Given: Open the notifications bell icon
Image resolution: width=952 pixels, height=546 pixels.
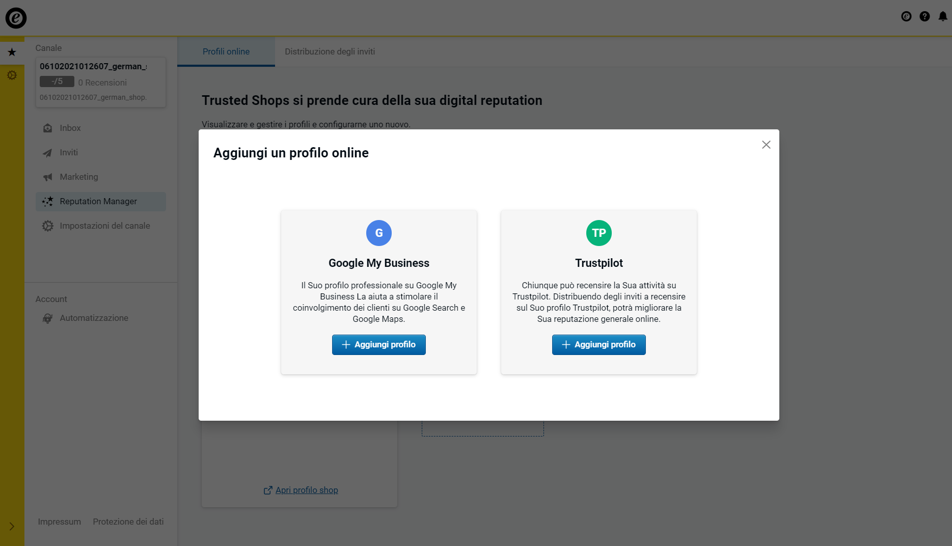Looking at the screenshot, I should click(x=943, y=16).
